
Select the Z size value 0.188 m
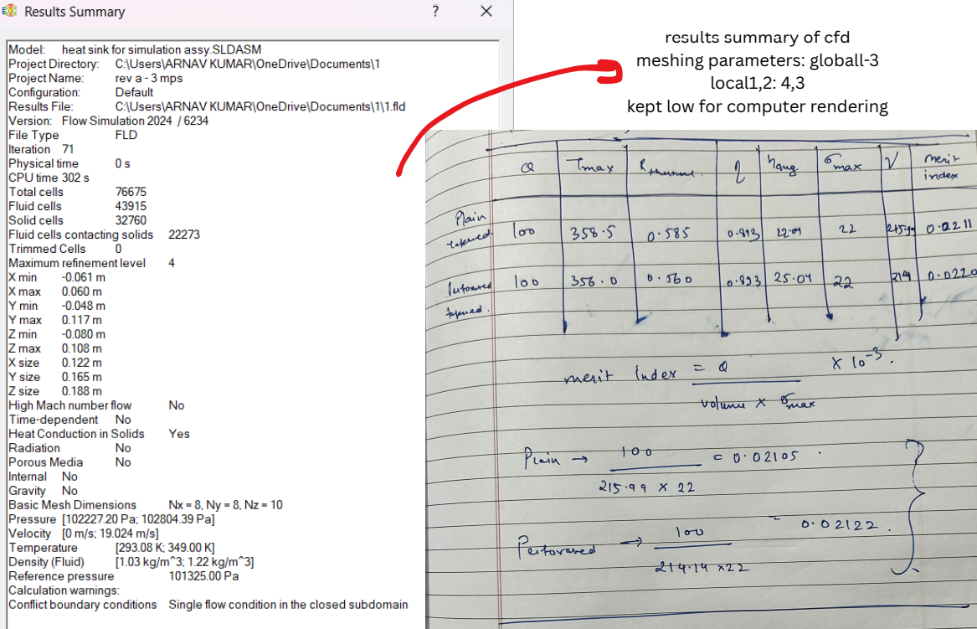[81, 391]
